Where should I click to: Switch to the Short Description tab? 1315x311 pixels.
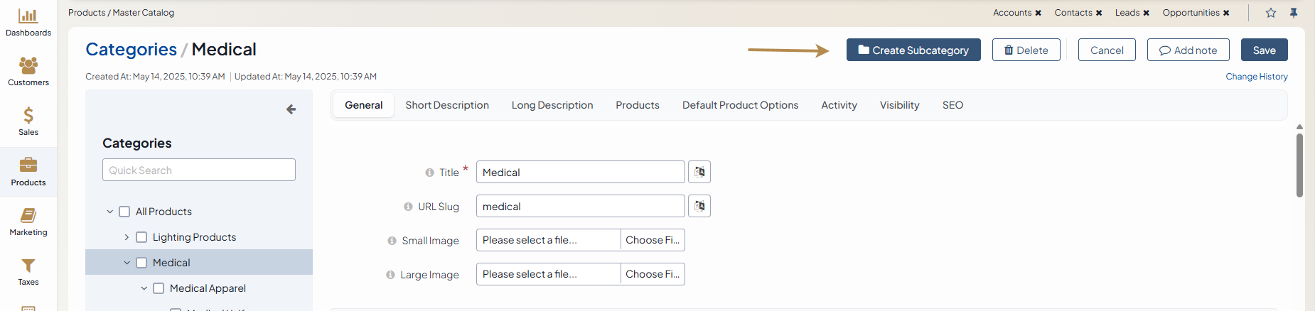click(x=446, y=105)
